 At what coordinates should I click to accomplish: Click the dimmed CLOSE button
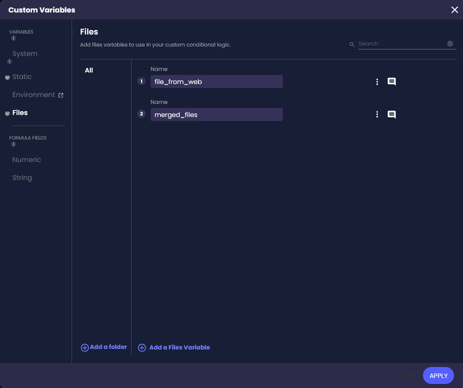pyautogui.click(x=406, y=376)
